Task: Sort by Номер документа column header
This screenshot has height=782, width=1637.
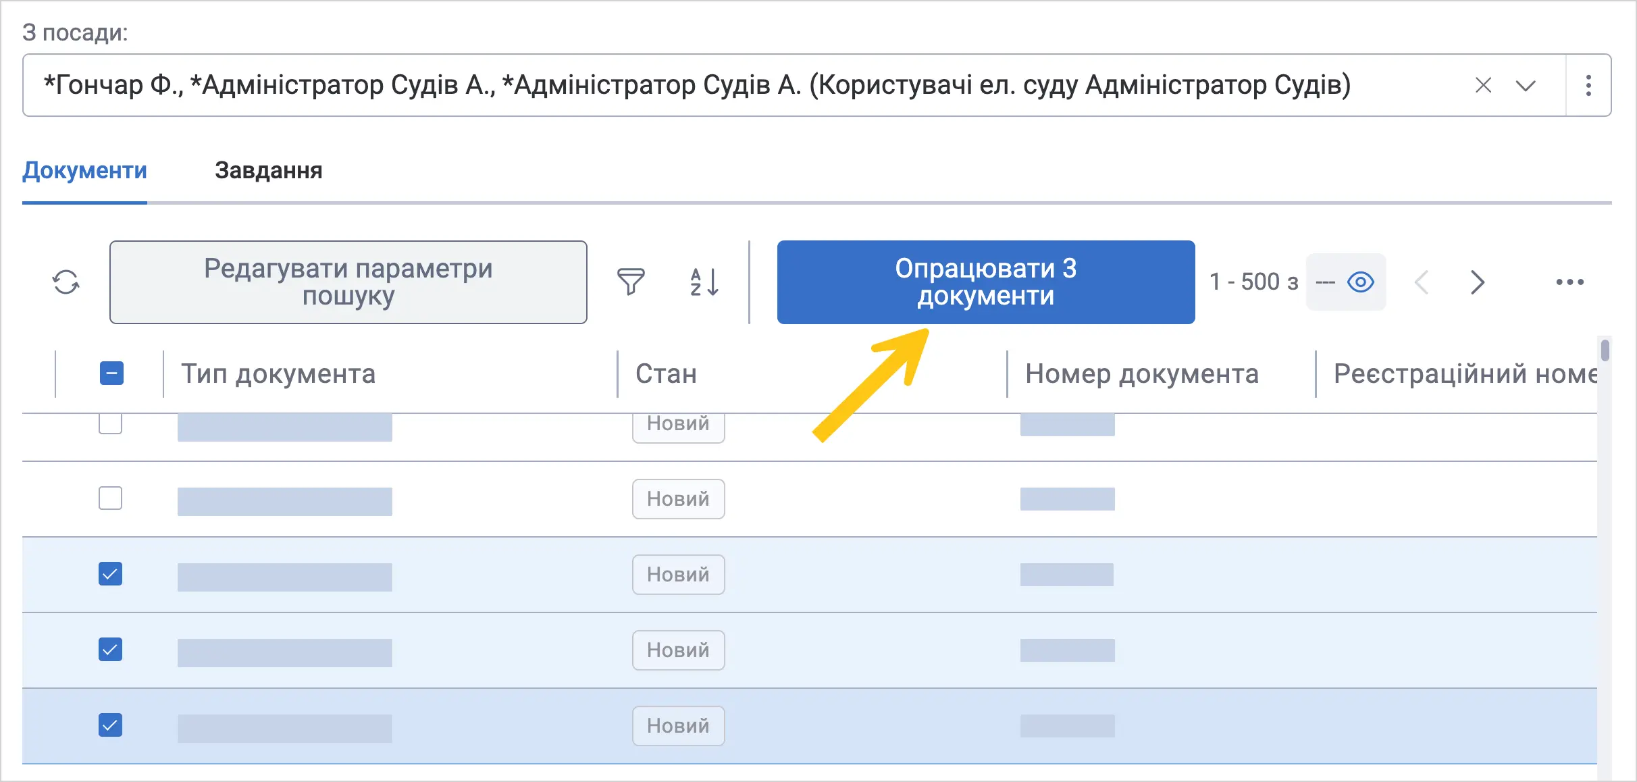Action: point(1142,373)
